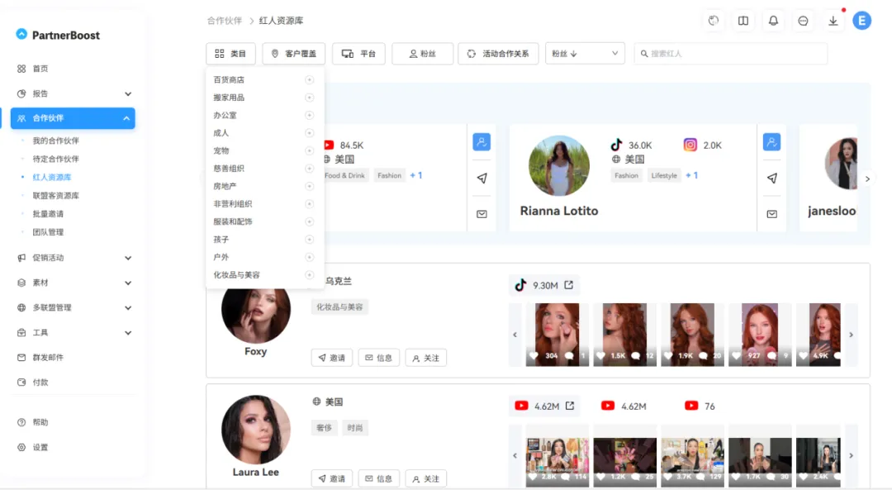Viewport: 892px width, 490px height.
Task: Click 邀请 button for Foxy
Action: 332,358
